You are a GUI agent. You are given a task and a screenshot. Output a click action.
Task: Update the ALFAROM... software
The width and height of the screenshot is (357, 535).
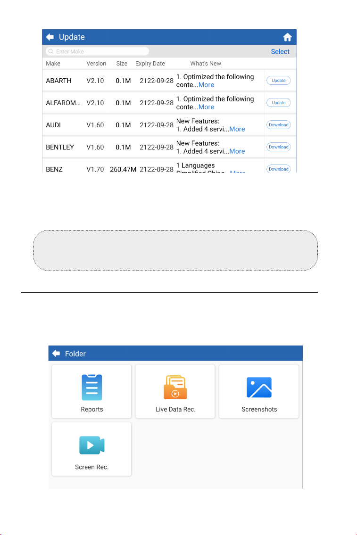(x=279, y=103)
